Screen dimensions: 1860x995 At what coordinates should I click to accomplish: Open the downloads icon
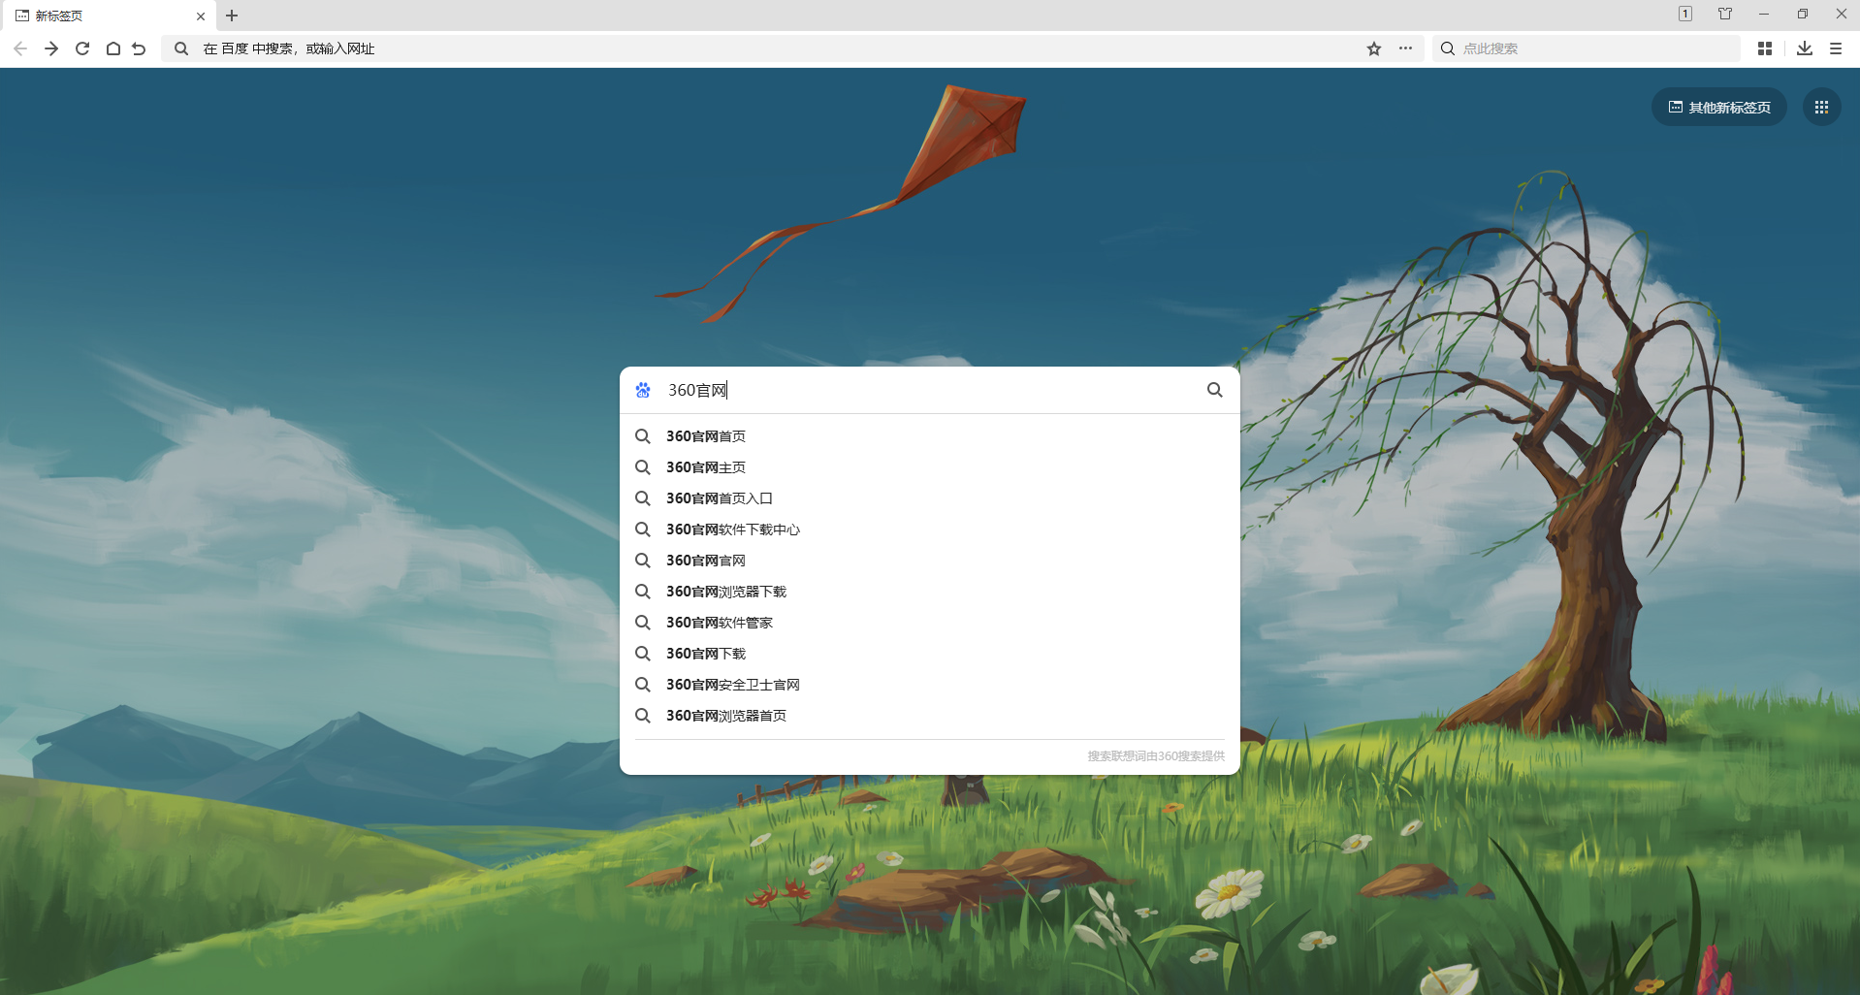tap(1805, 48)
